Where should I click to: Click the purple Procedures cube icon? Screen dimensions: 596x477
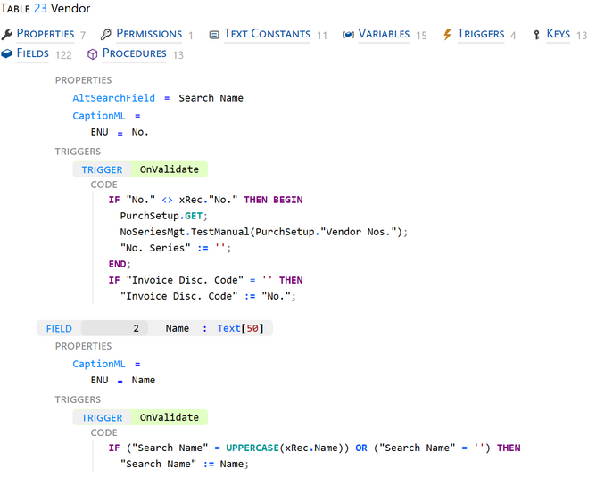[x=93, y=54]
